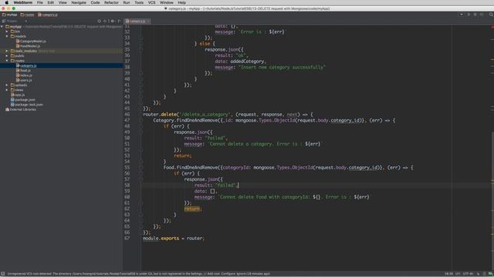Open the Apple menu
Screen dimensions: 494x277
tap(7, 2)
